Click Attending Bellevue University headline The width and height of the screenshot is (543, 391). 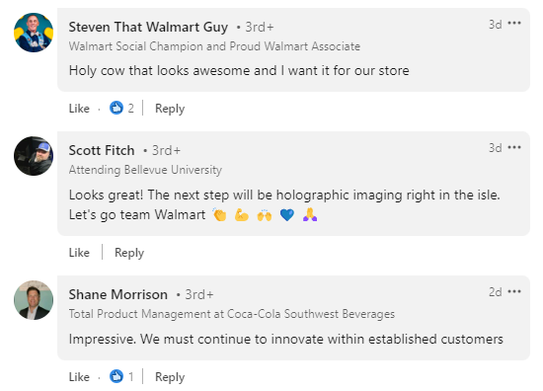click(145, 170)
